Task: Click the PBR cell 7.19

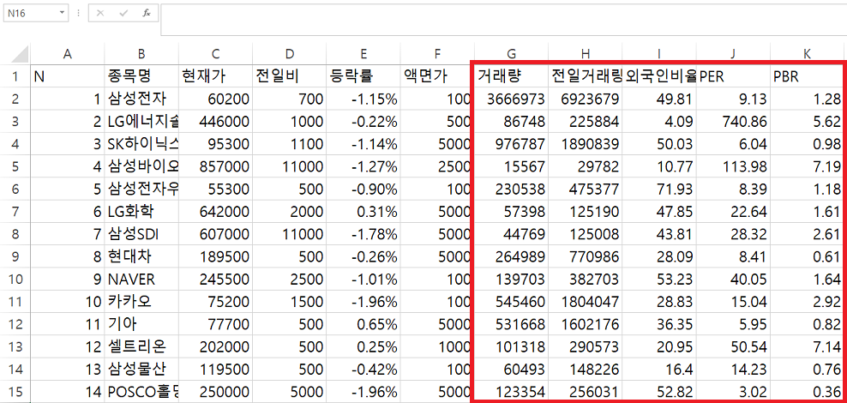Action: pos(807,166)
